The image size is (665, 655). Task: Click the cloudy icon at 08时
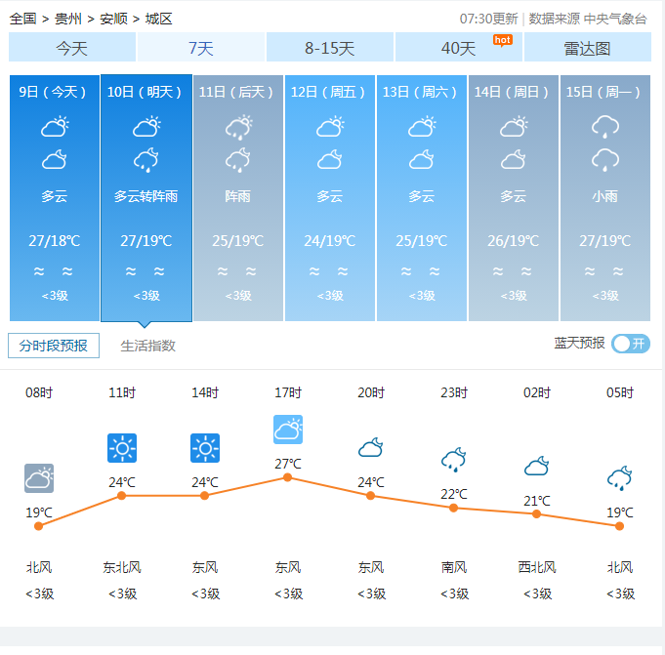(x=39, y=478)
